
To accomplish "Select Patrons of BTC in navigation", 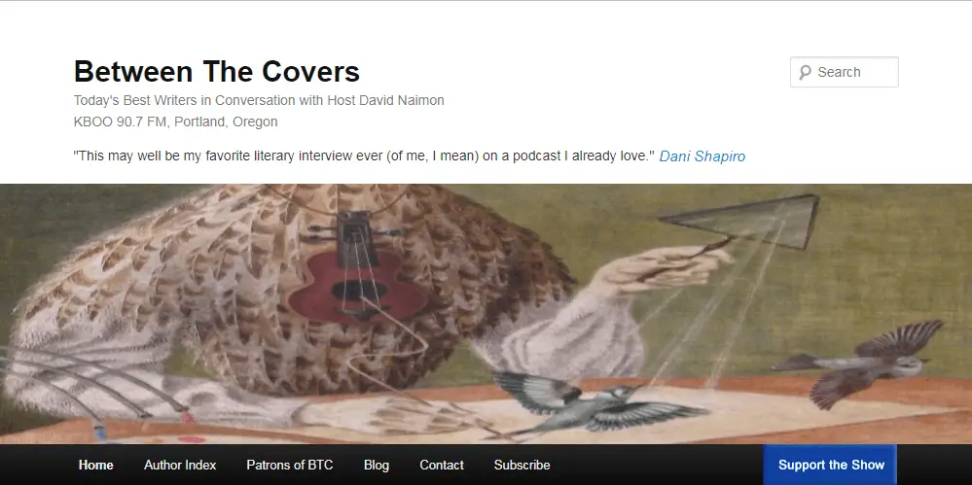I will [290, 465].
